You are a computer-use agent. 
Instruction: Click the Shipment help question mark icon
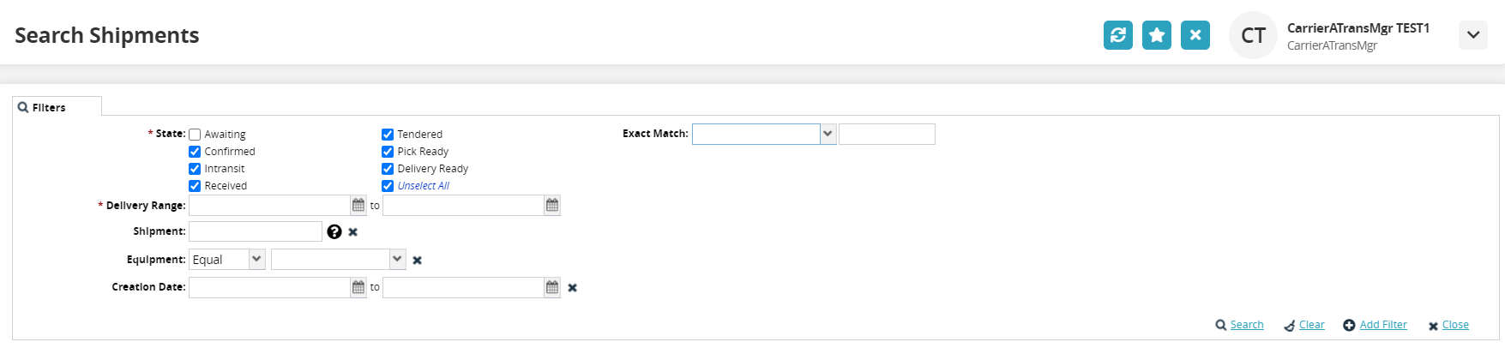334,231
